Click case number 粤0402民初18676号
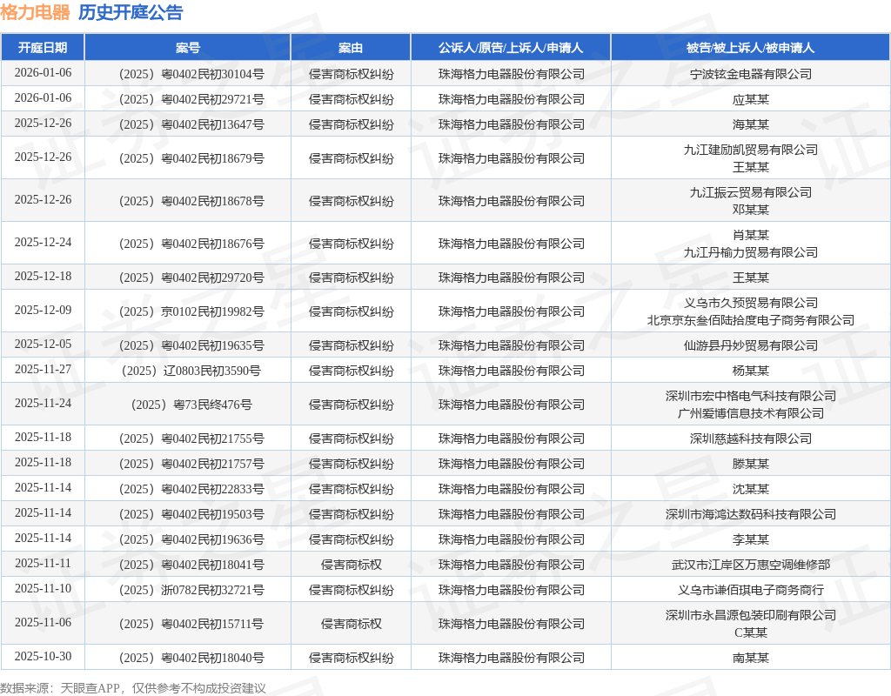The image size is (891, 696). pyautogui.click(x=212, y=244)
